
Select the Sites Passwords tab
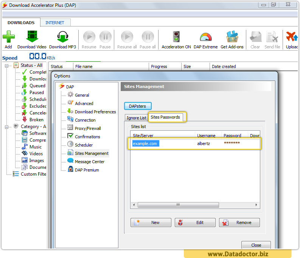pyautogui.click(x=165, y=117)
